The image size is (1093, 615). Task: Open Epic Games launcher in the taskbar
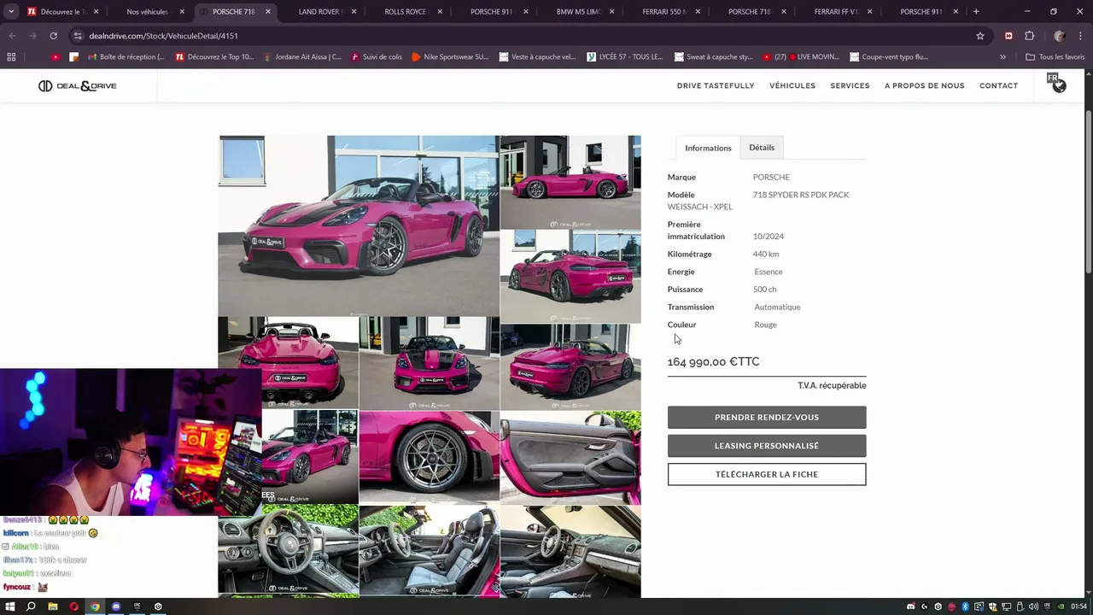[x=137, y=606]
